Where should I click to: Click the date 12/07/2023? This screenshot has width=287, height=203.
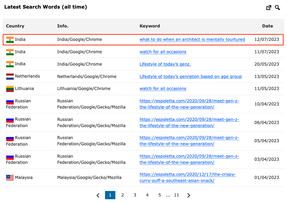267,40
